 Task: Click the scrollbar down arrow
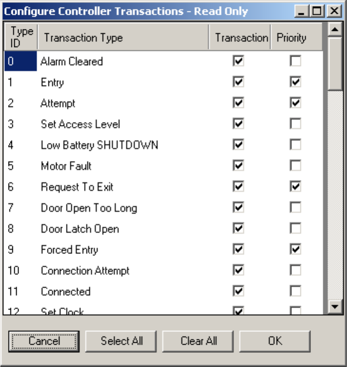(335, 306)
